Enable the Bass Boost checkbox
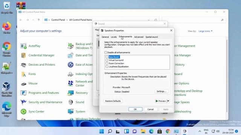 (x=107, y=57)
